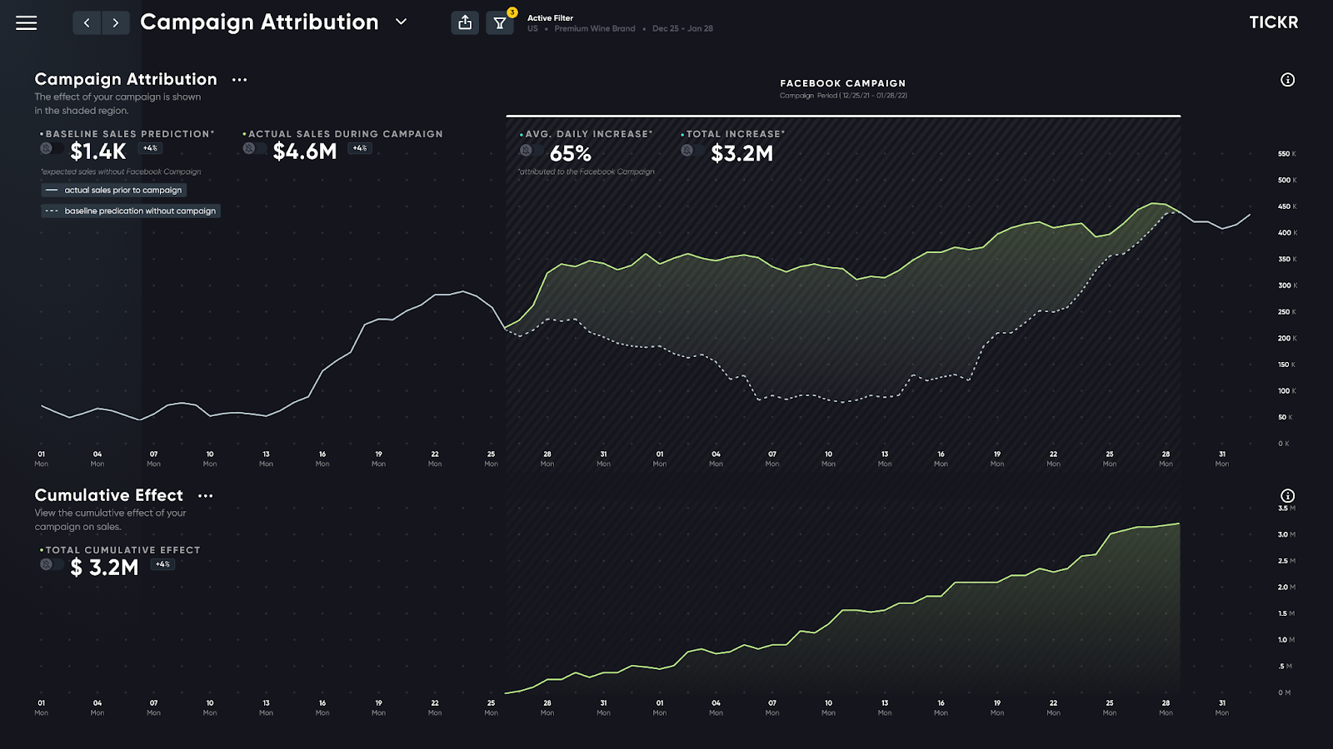The height and width of the screenshot is (749, 1333).
Task: Click the '3.5 M' y-axis label
Action: [x=1287, y=508]
